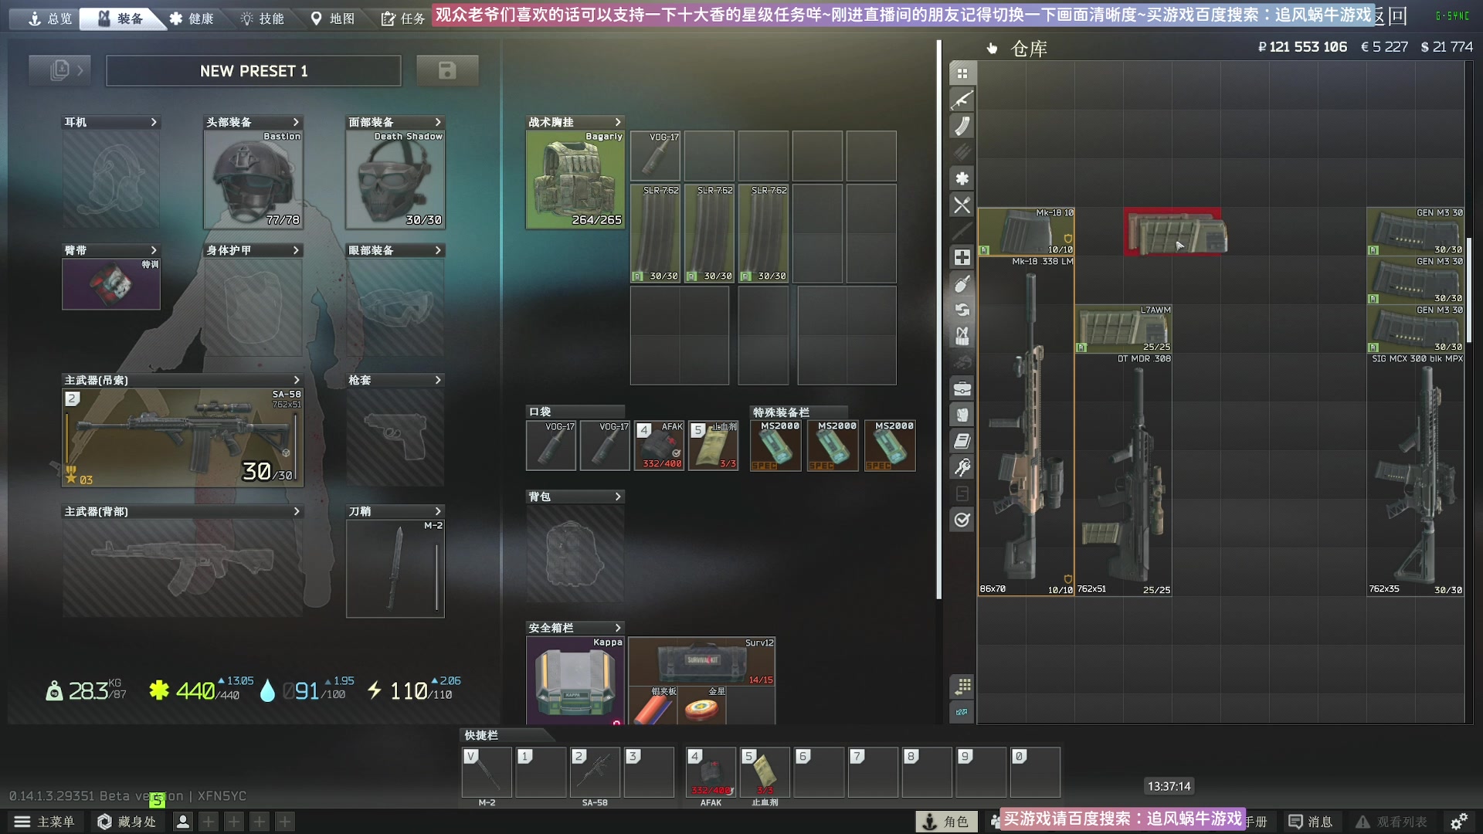Viewport: 1483px width, 834px height.
Task: Click the auto-sort stash grid icon
Action: (x=962, y=686)
